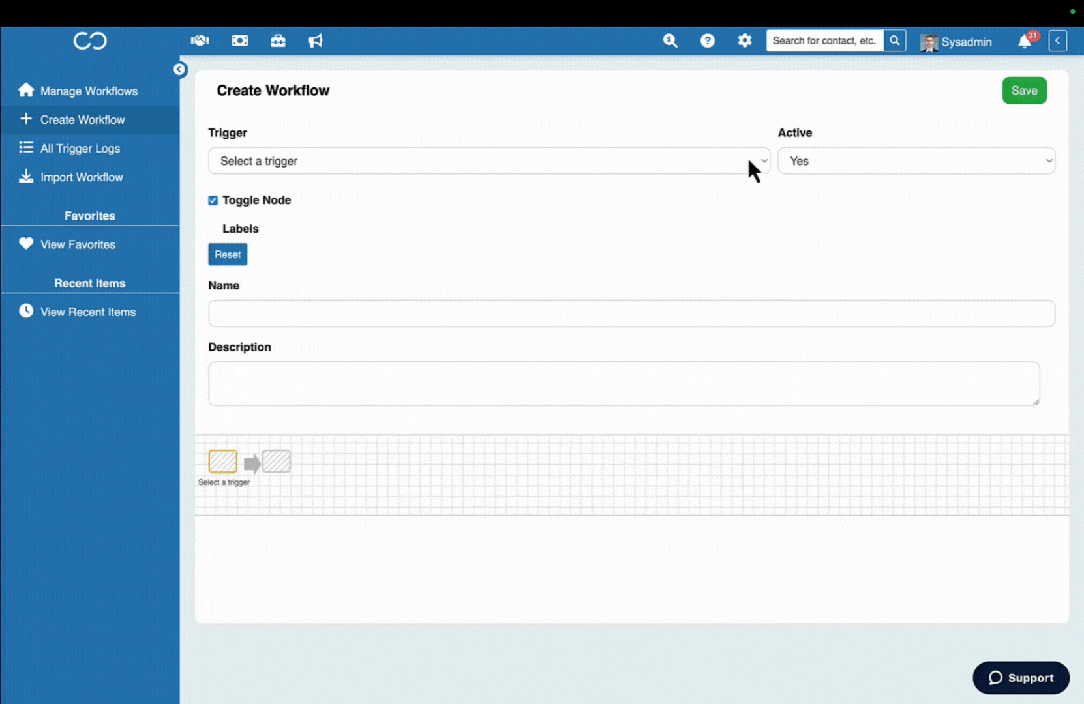Go to Manage Workflows
The width and height of the screenshot is (1084, 704).
point(89,91)
